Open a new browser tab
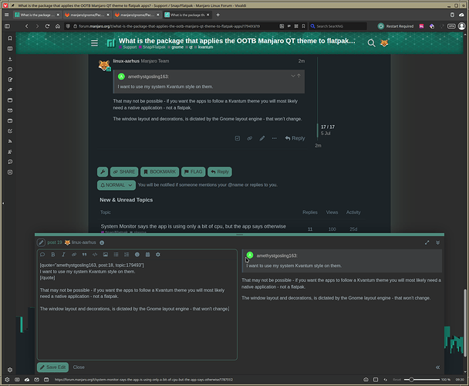 [218, 15]
